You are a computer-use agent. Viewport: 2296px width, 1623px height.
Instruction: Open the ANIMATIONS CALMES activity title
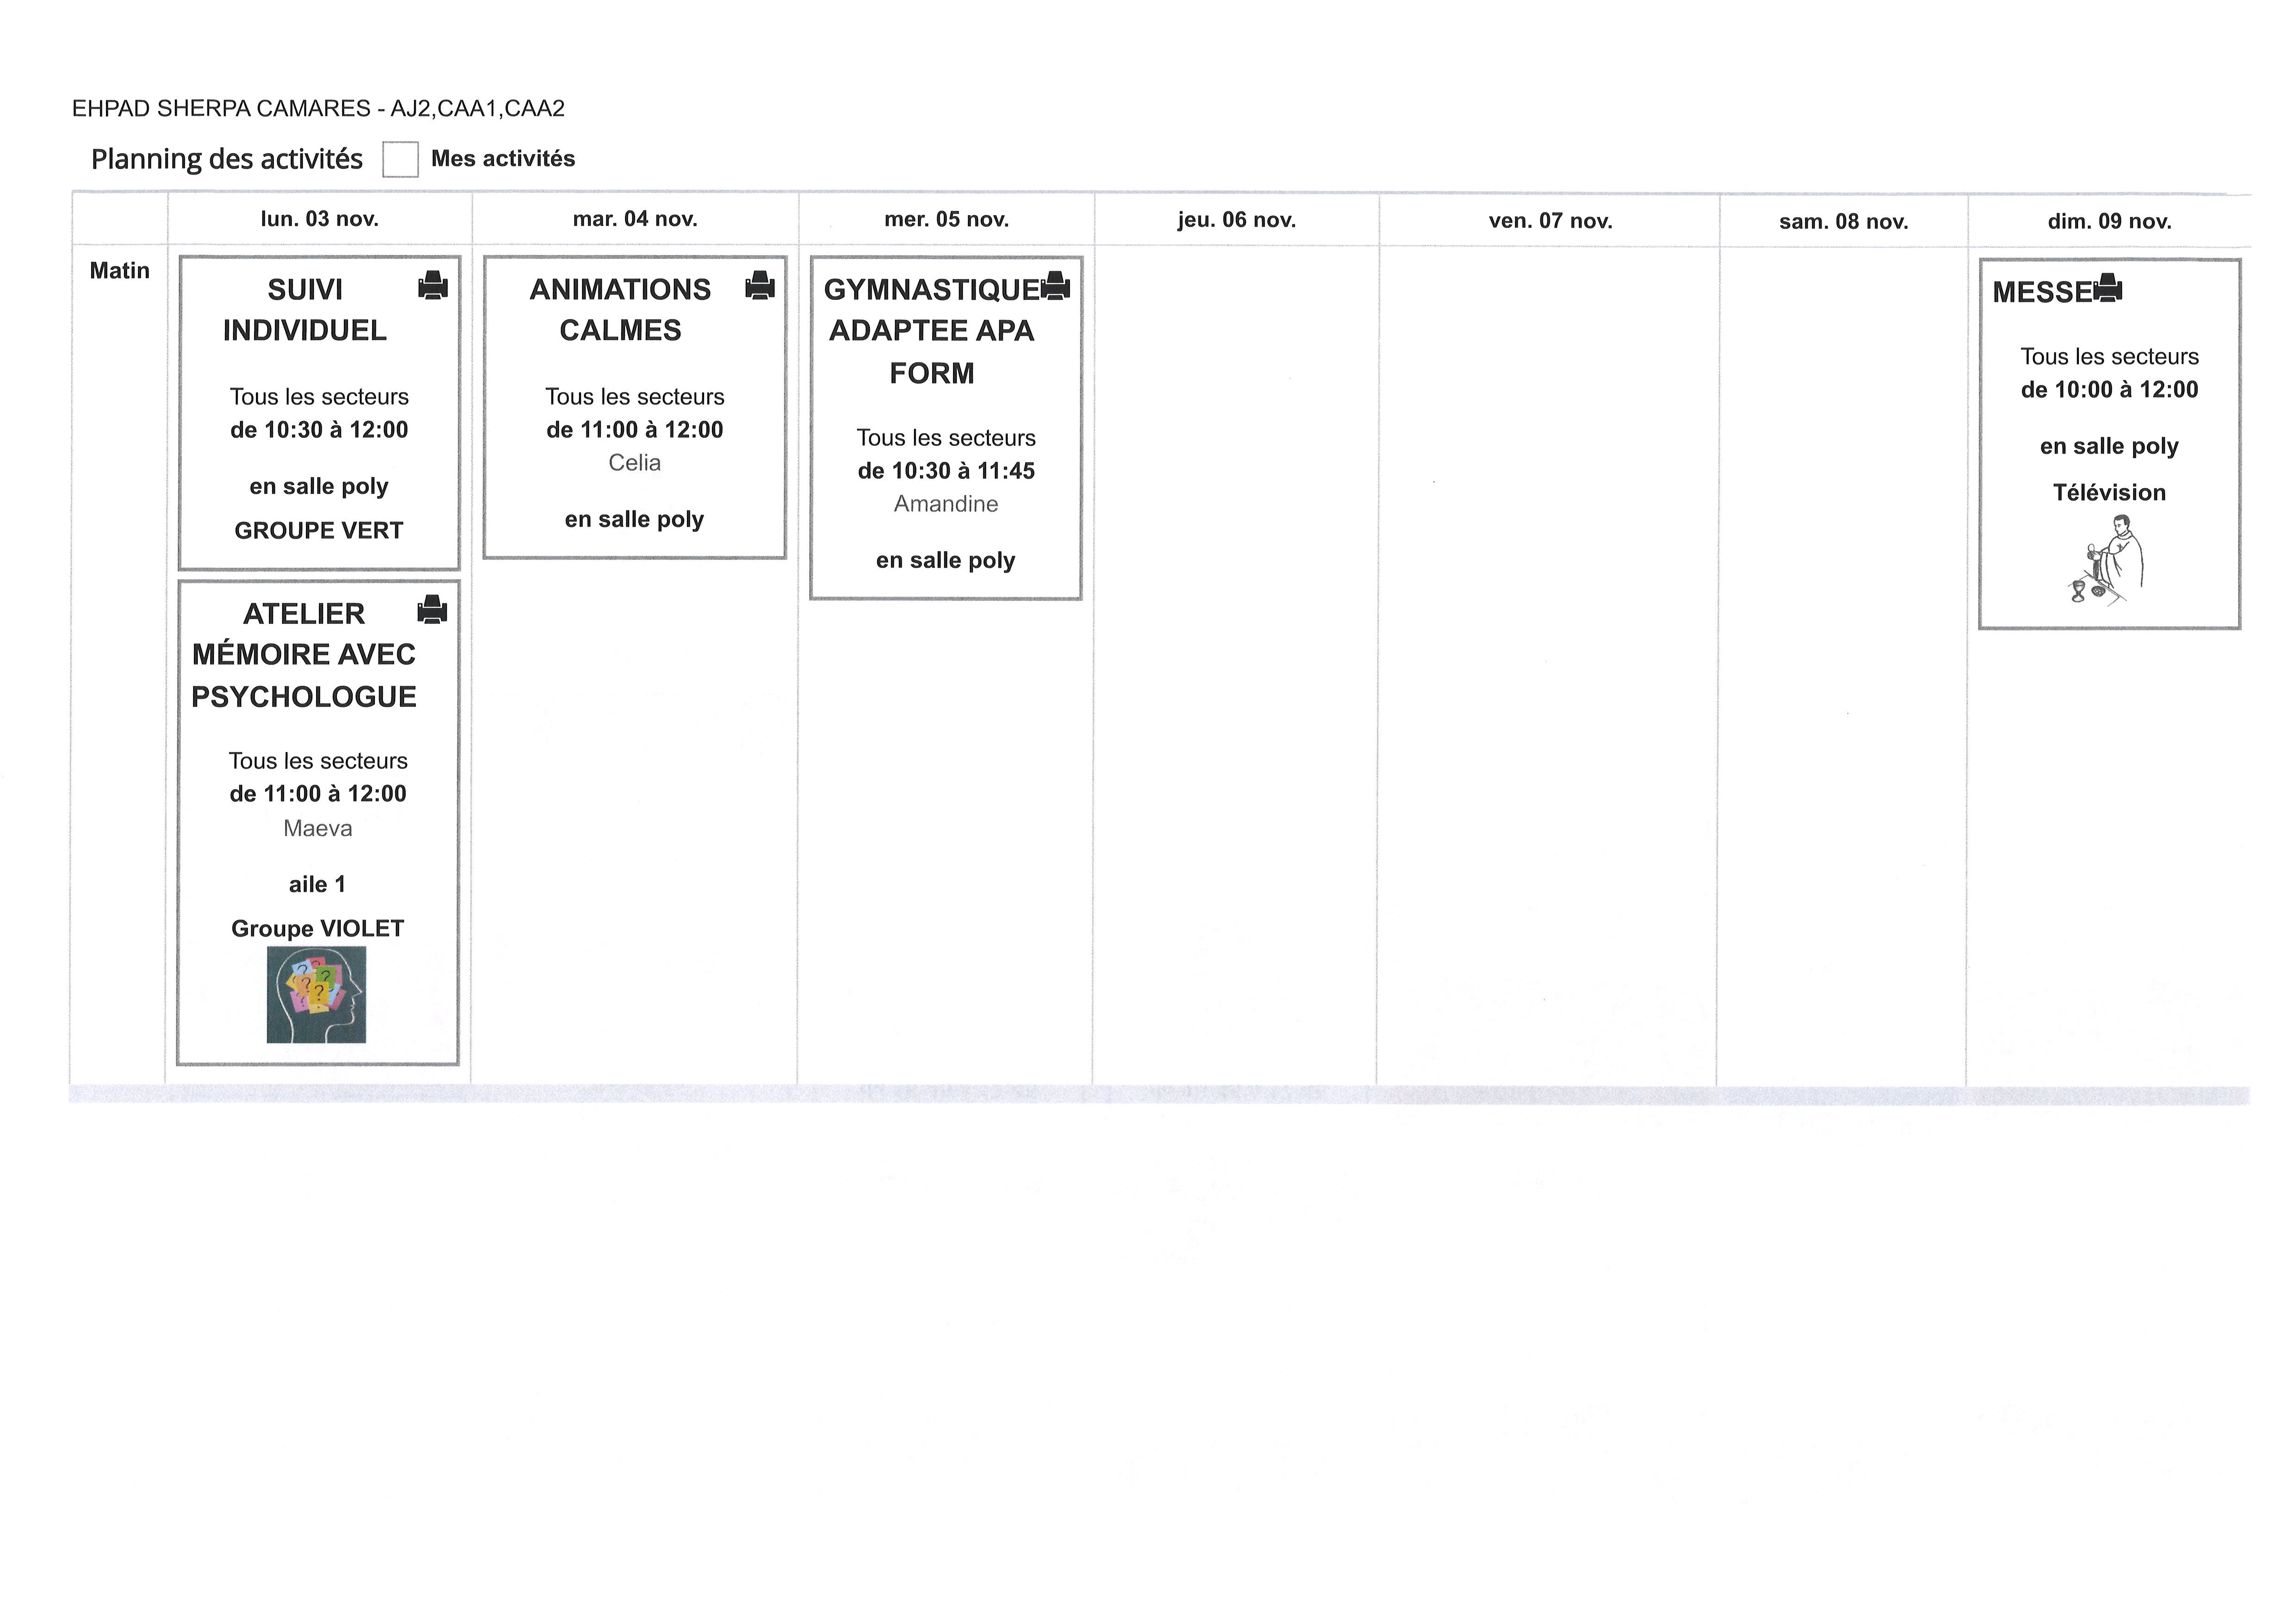pos(620,310)
